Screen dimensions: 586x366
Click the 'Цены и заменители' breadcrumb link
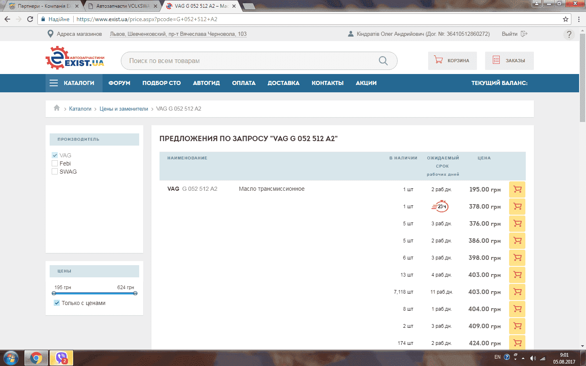click(x=124, y=109)
